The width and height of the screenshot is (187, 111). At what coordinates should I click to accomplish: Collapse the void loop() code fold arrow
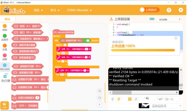click(x=115, y=32)
